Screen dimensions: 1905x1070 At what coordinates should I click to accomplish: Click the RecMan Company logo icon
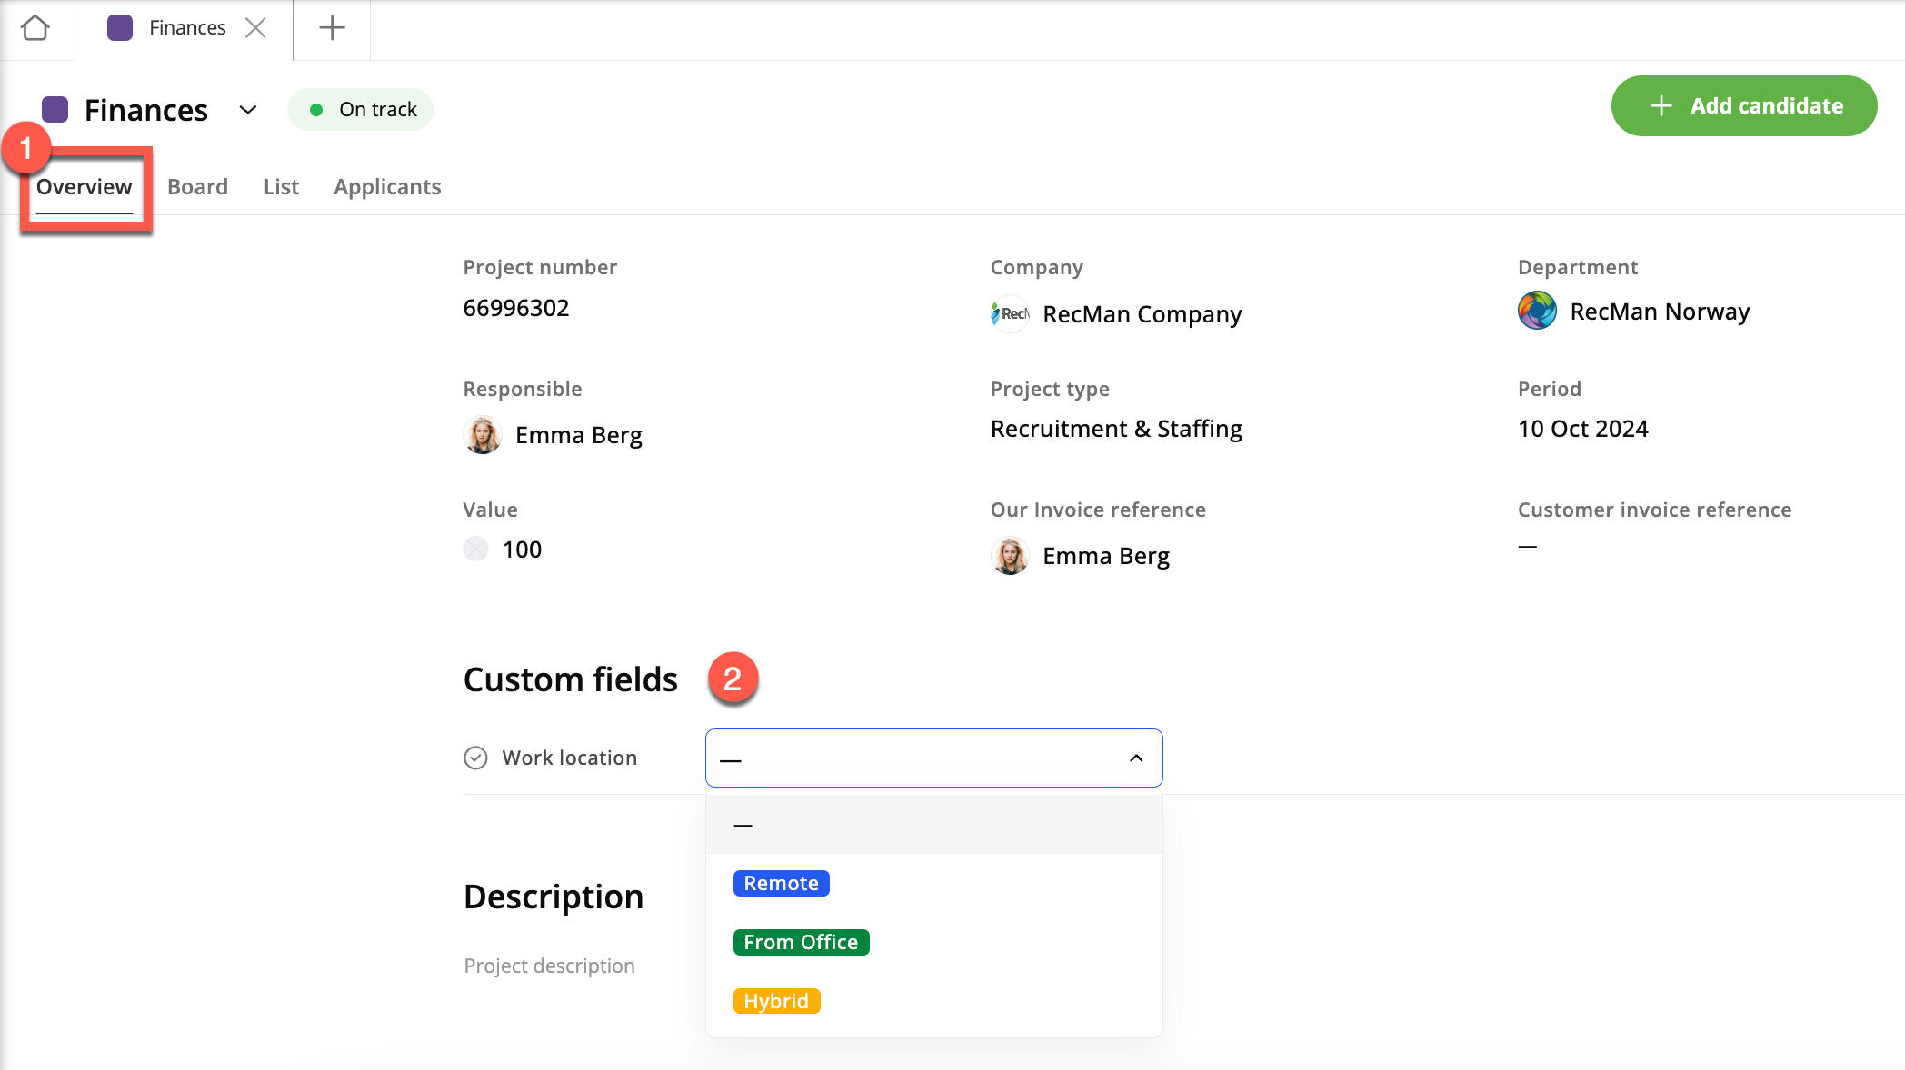1010,314
